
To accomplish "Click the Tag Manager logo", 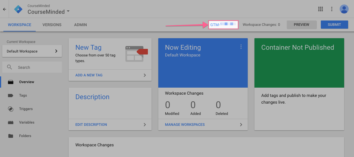I will click(x=18, y=9).
